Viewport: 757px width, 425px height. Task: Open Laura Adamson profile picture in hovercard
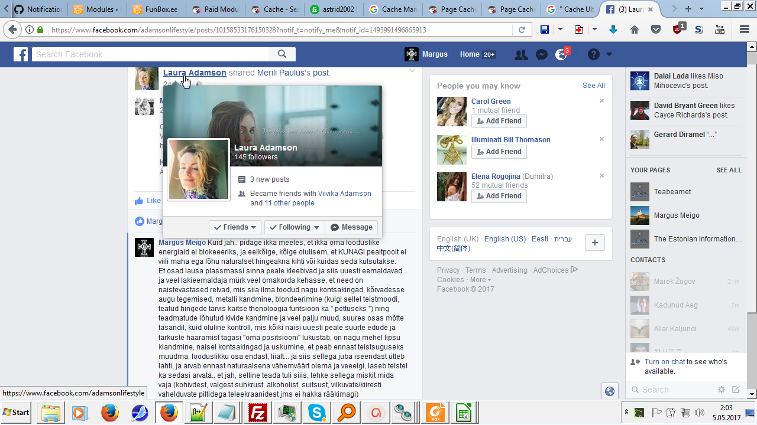coord(198,169)
